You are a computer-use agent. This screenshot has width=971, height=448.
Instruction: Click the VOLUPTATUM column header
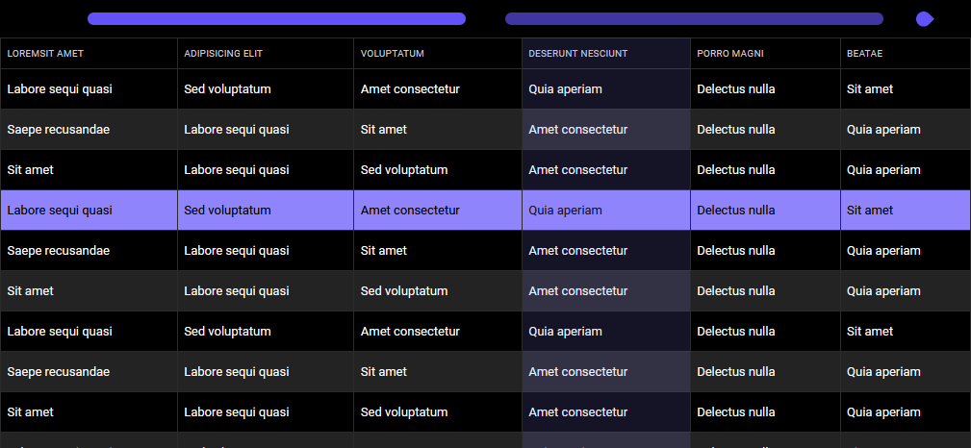pyautogui.click(x=392, y=54)
